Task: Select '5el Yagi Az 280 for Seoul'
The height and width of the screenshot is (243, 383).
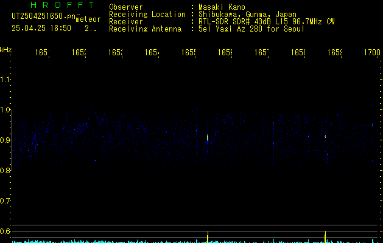Action: tap(251, 29)
